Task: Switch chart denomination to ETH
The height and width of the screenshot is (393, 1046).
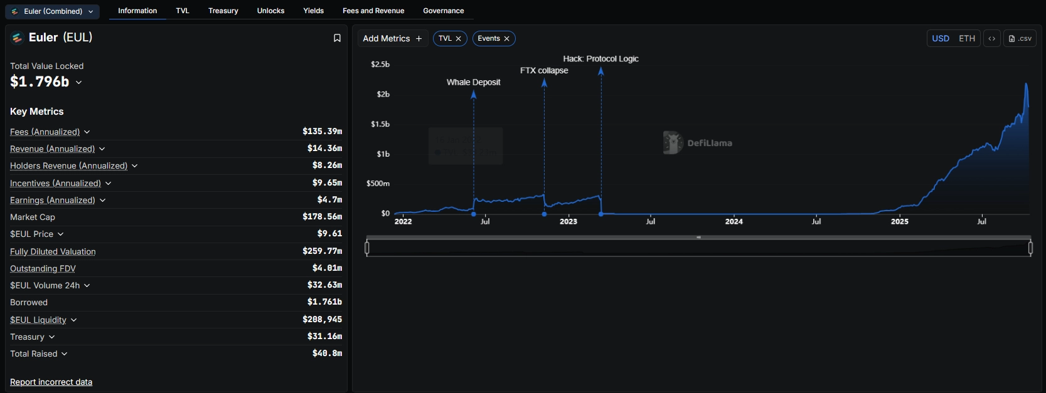Action: pyautogui.click(x=967, y=38)
